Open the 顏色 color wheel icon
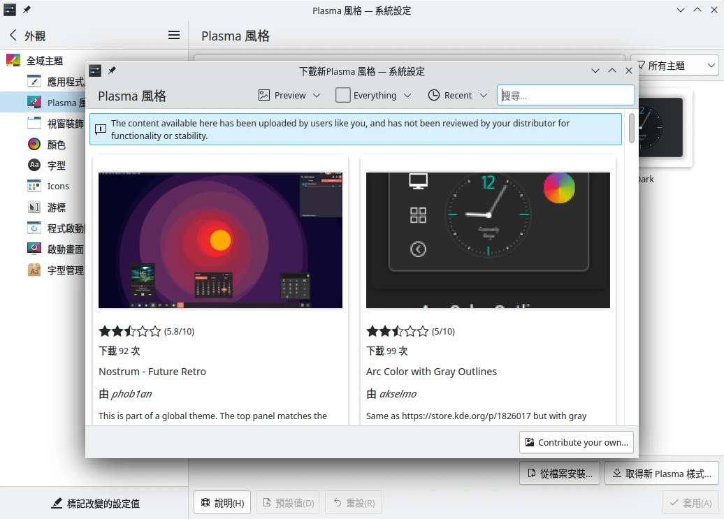724x519 pixels. tap(34, 145)
